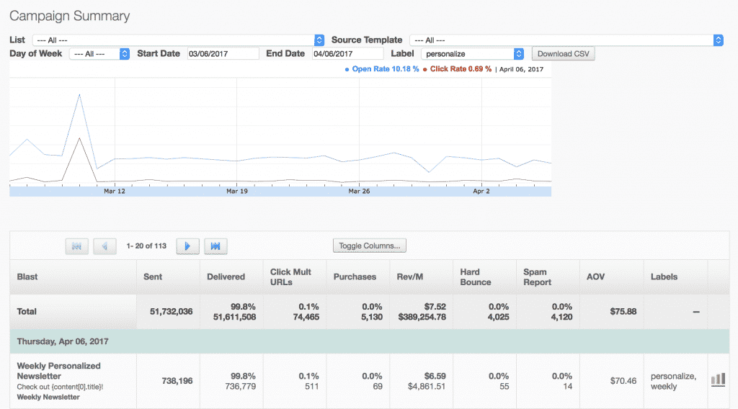Sort table by Rev/M column header
Viewport: 738px width, 409px height.
coord(409,277)
